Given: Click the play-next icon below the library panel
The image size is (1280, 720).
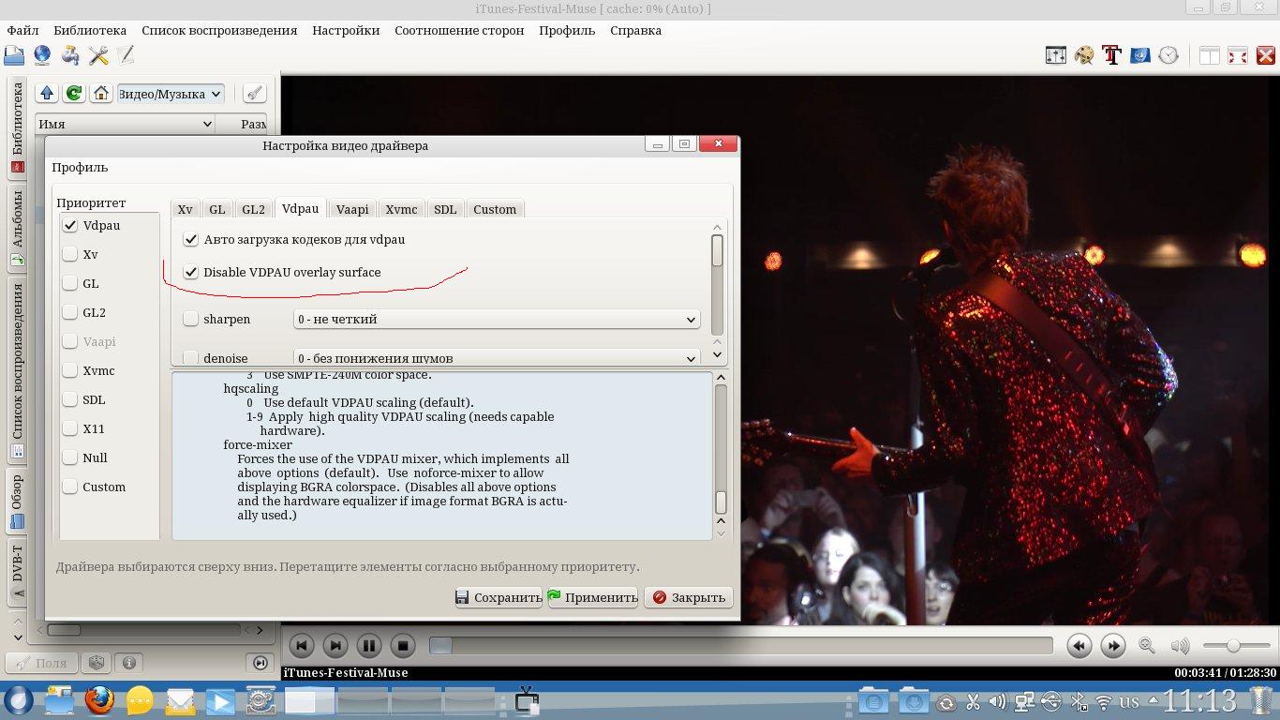Looking at the screenshot, I should [260, 663].
